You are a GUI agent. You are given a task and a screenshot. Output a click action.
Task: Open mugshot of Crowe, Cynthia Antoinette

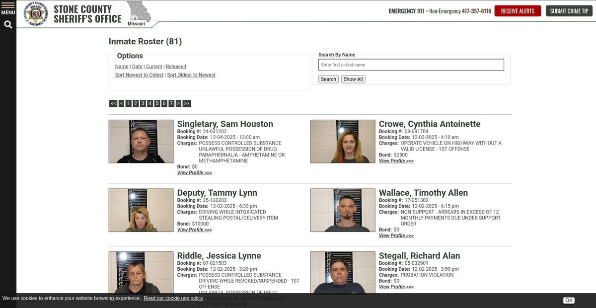(x=343, y=142)
